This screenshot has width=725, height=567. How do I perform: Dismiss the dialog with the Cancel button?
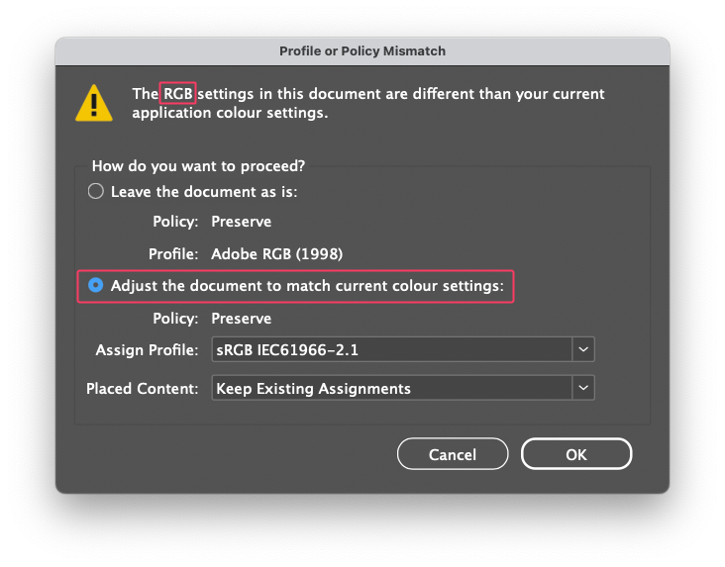453,454
